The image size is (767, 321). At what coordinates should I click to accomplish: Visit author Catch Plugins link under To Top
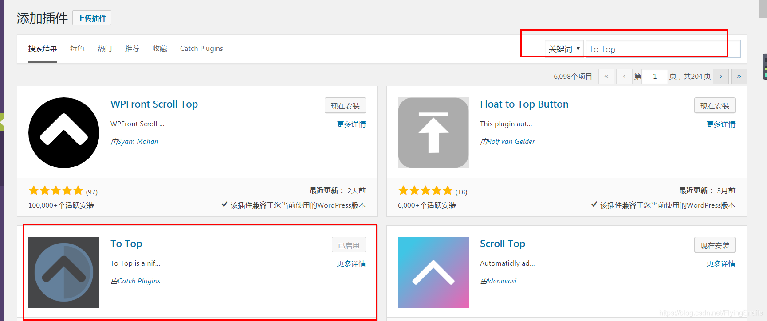139,281
